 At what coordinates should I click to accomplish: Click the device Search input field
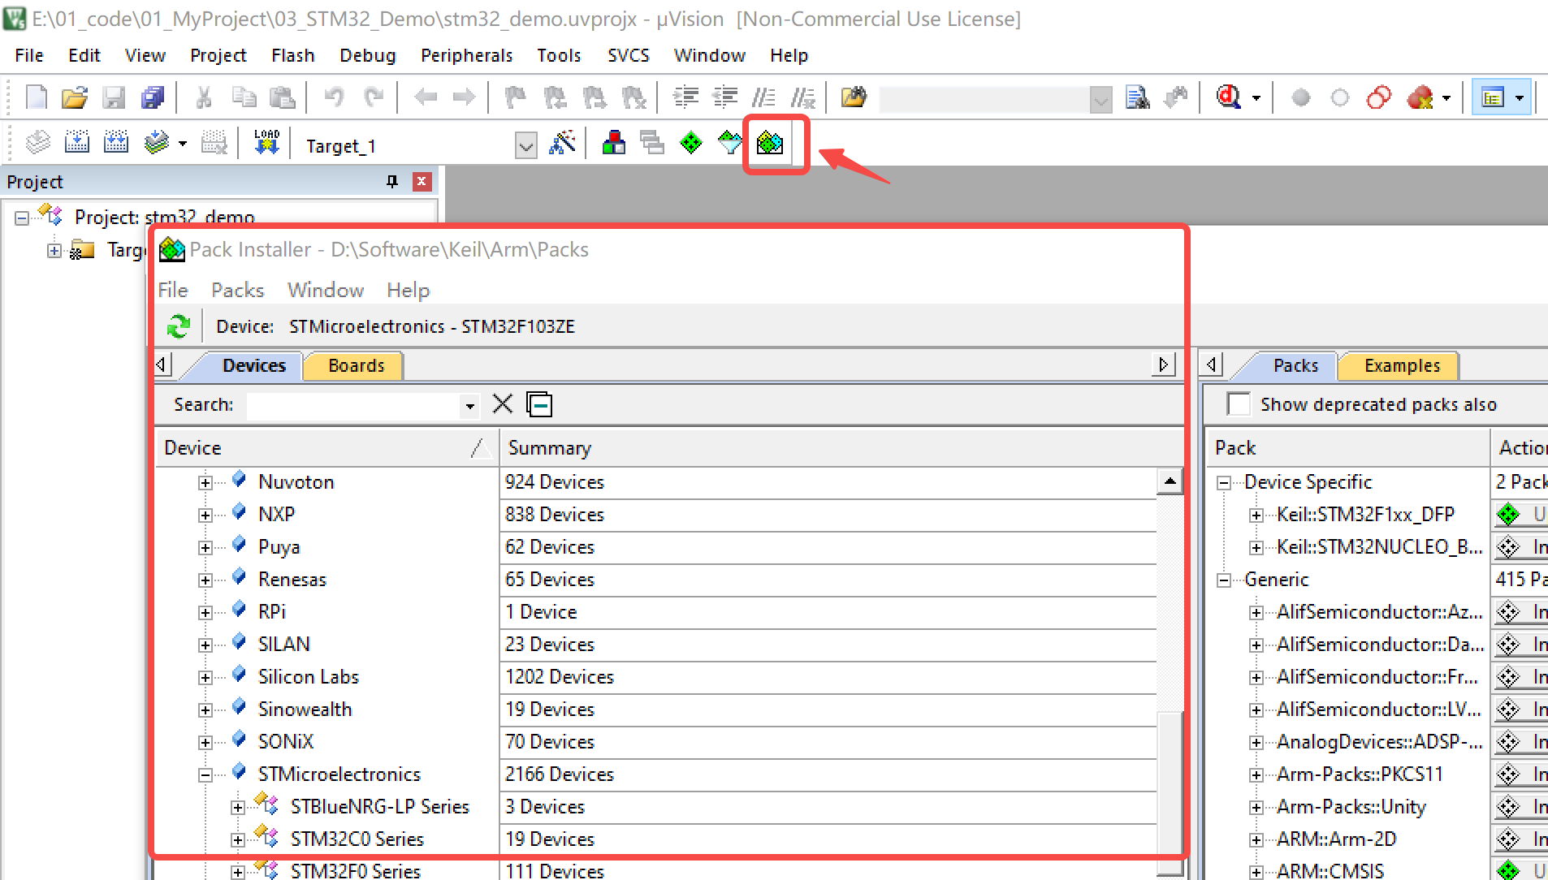354,405
